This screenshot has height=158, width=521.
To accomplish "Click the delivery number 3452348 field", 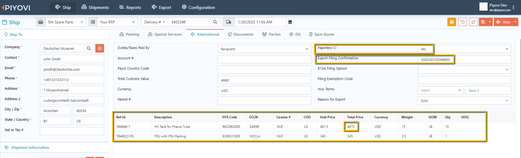I will [x=189, y=22].
